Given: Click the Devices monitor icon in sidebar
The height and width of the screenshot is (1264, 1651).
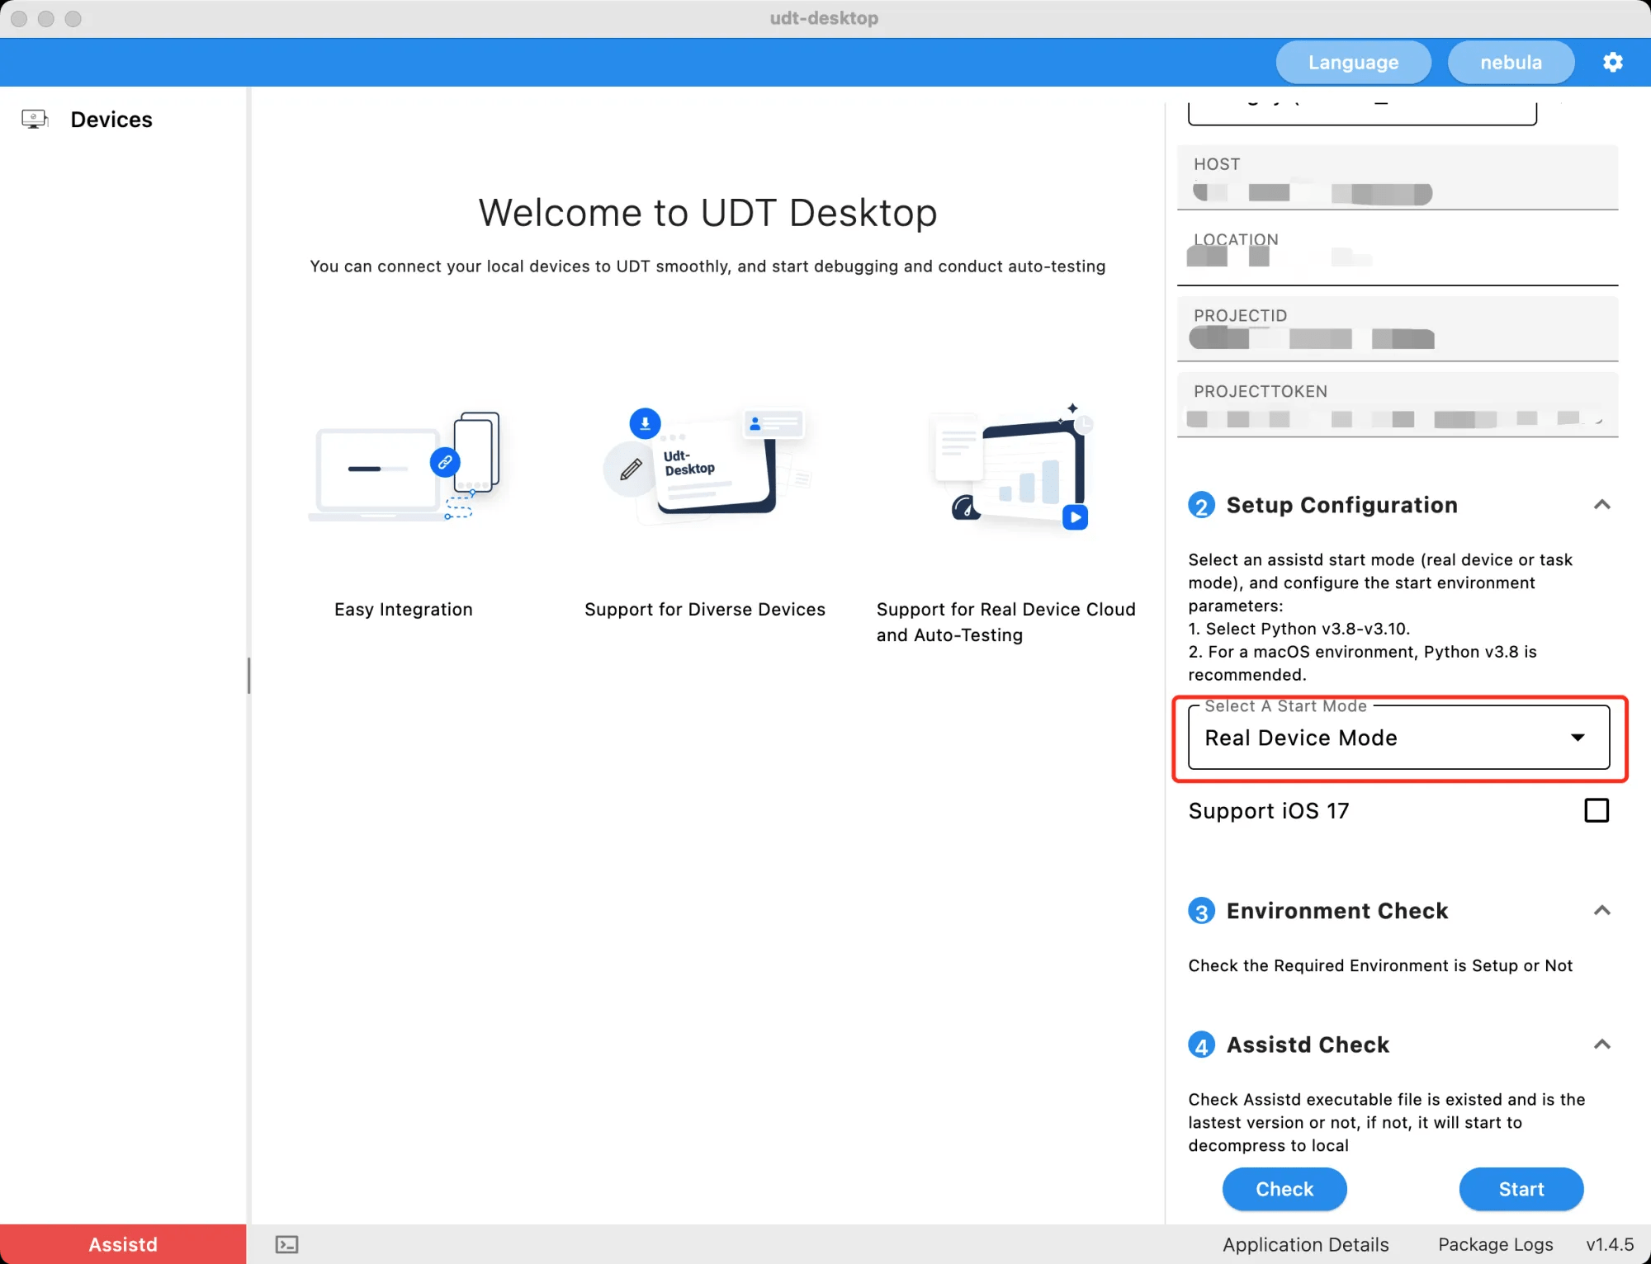Looking at the screenshot, I should (35, 120).
